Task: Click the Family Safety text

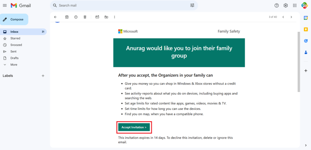Action: coord(229,31)
